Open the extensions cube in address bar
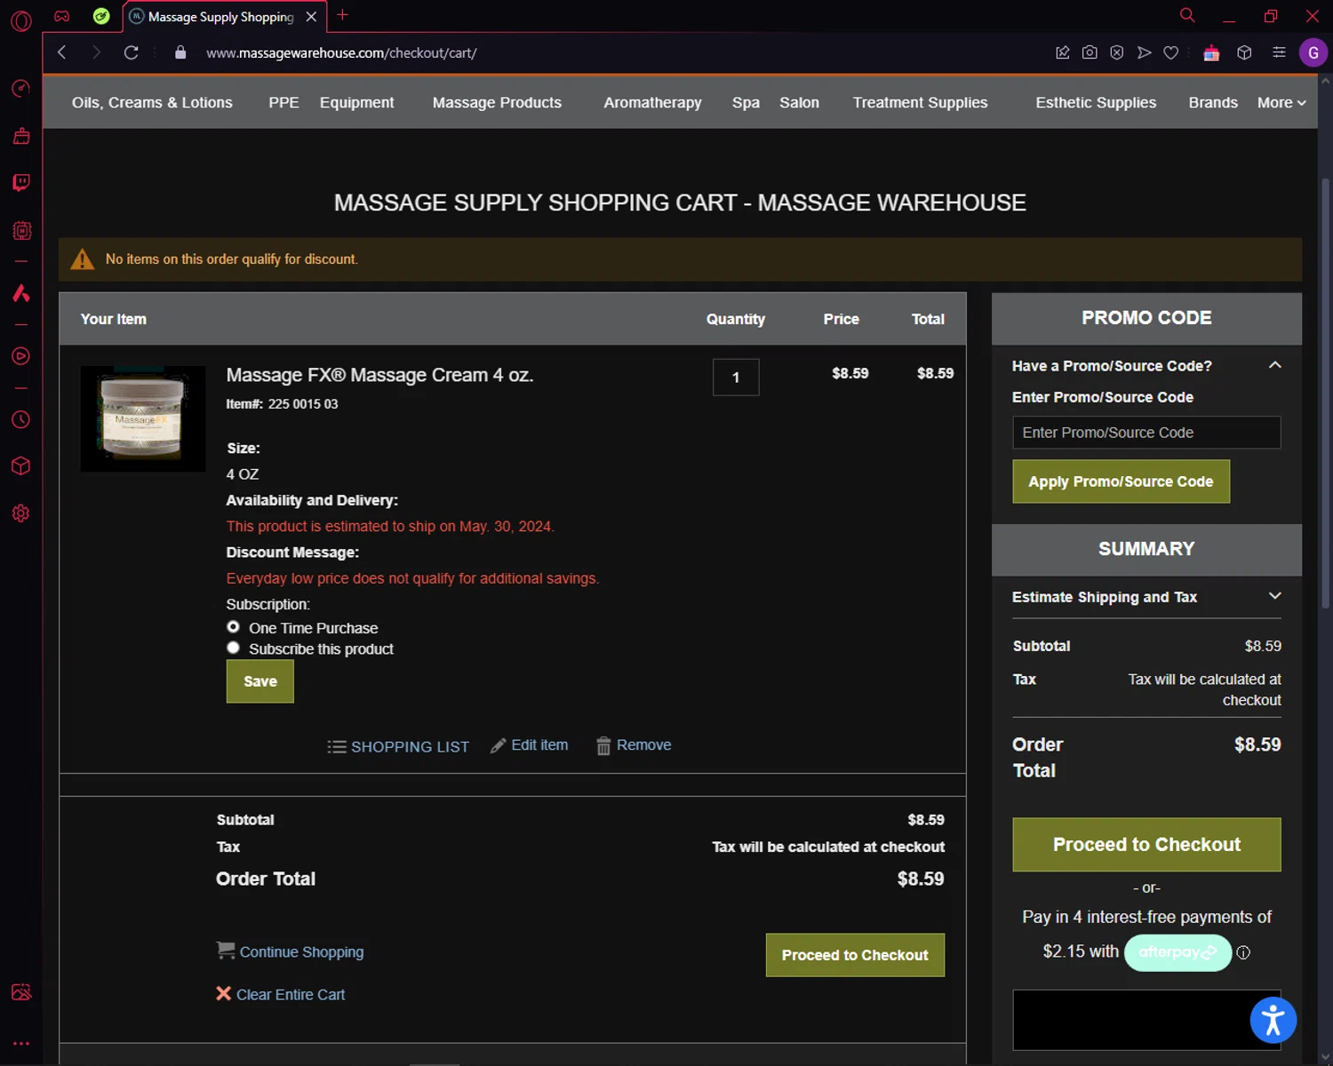Viewport: 1333px width, 1066px height. [1244, 52]
